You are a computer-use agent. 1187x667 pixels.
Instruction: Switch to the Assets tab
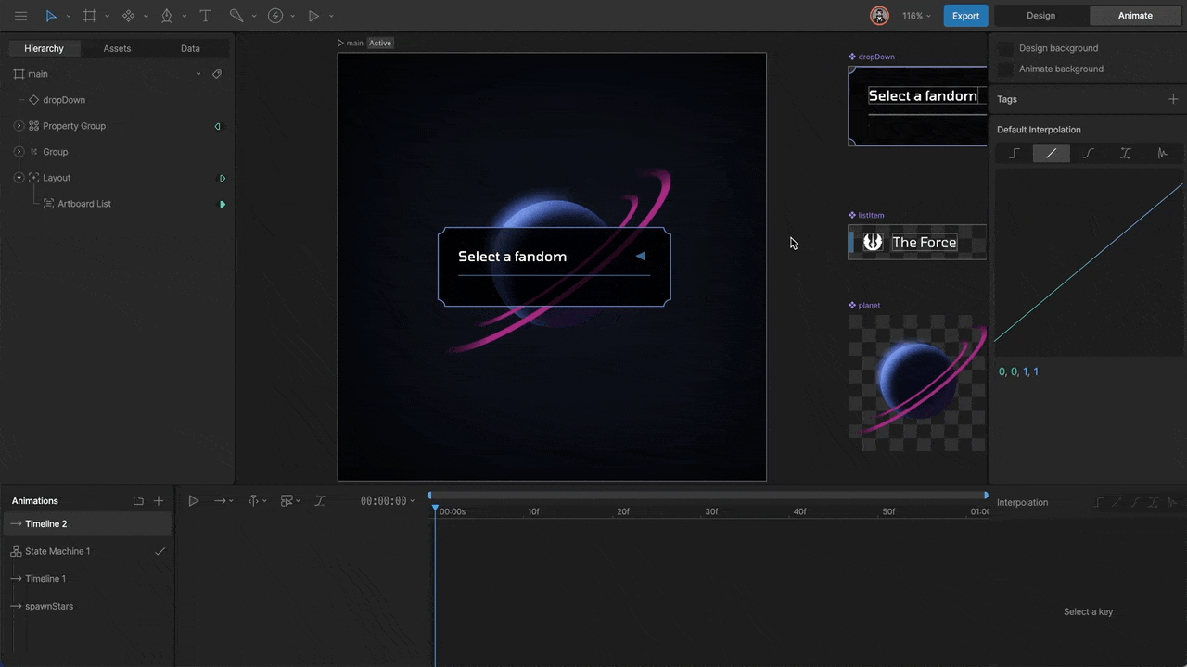pyautogui.click(x=117, y=48)
